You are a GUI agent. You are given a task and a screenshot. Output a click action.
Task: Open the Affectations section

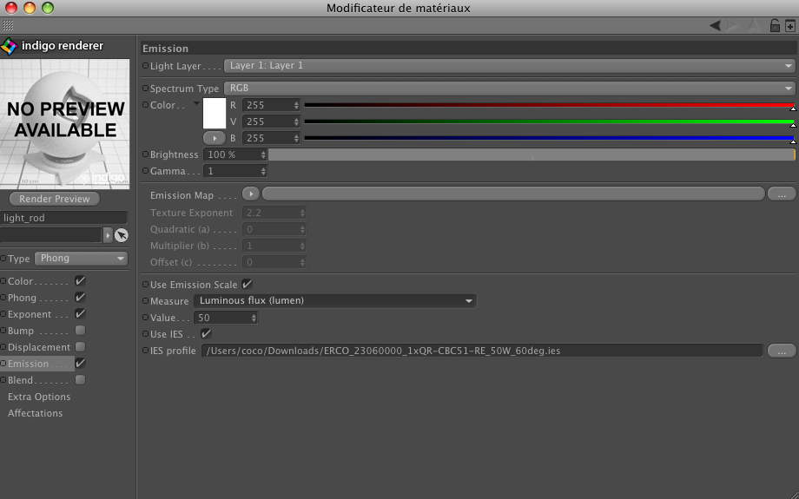36,413
